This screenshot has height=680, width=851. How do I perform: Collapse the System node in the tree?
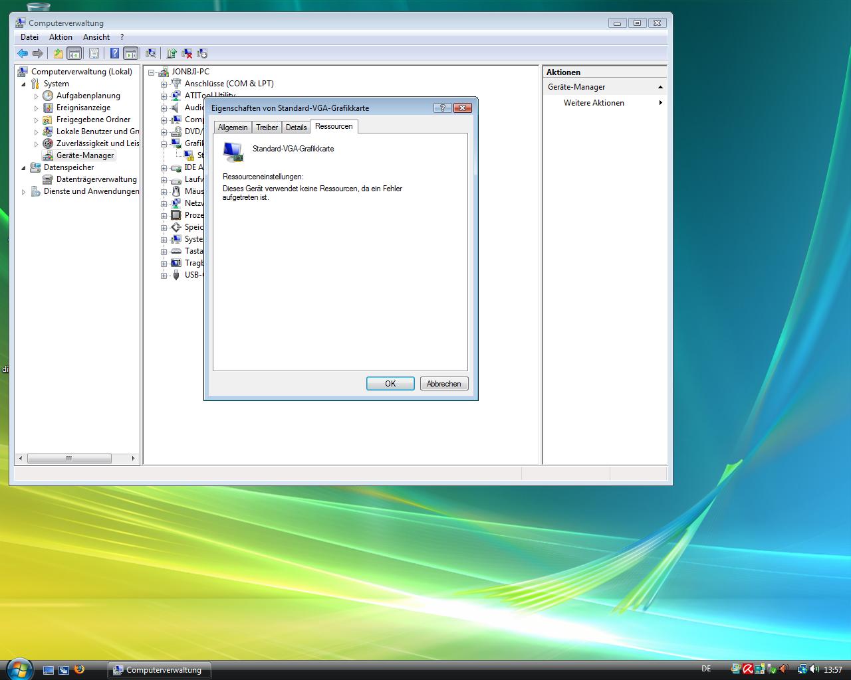[24, 84]
